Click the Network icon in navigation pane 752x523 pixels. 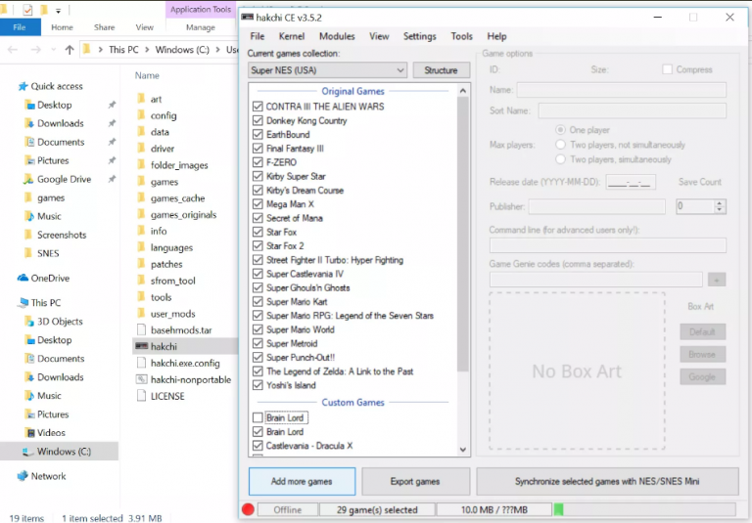click(x=23, y=476)
